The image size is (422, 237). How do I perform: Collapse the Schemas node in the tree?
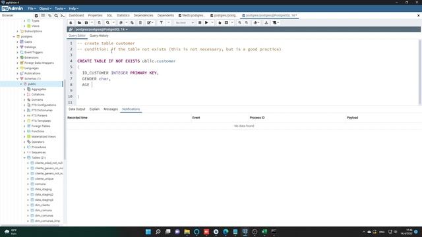pyautogui.click(x=18, y=79)
